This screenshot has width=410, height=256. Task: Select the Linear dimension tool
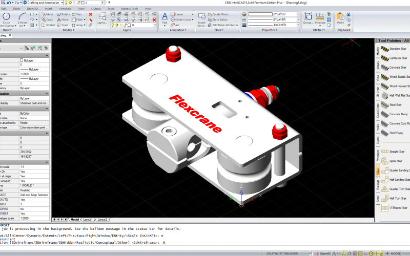177,14
